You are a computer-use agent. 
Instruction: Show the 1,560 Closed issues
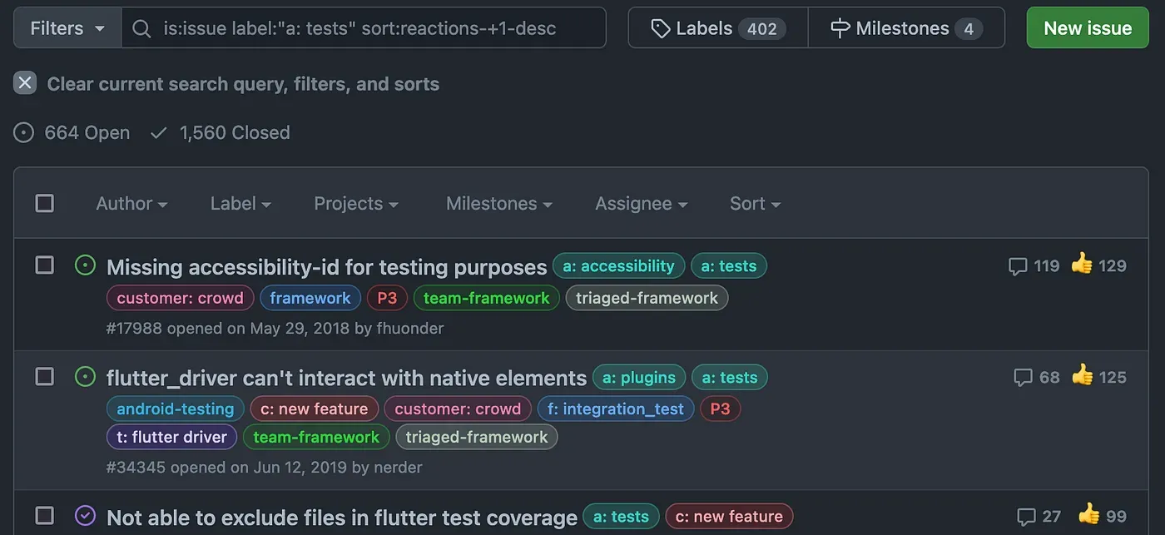click(221, 133)
